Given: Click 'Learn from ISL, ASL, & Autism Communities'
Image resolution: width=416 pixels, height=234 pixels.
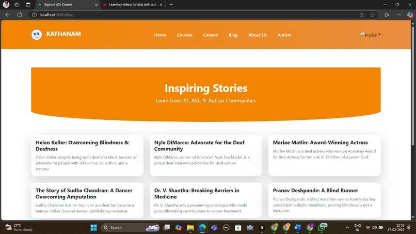Looking at the screenshot, I should coord(206,101).
